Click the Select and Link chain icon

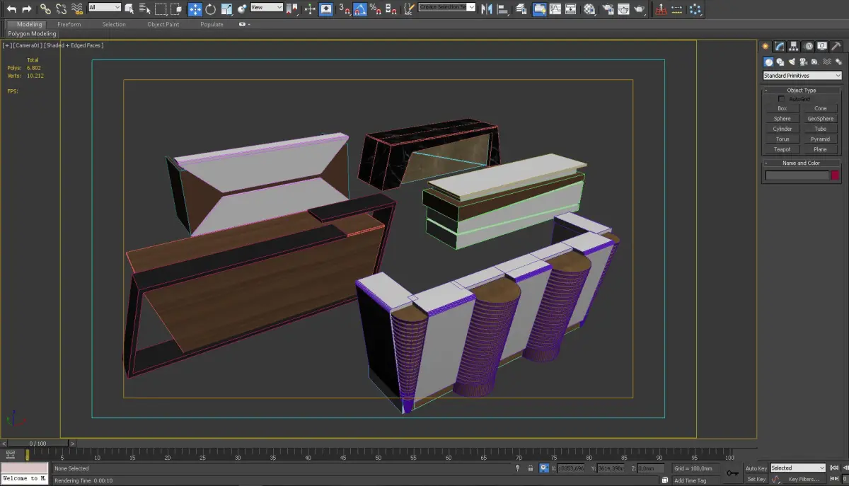[45, 9]
